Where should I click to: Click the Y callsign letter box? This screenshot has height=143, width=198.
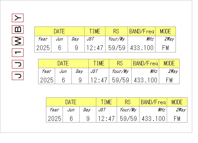click(18, 18)
